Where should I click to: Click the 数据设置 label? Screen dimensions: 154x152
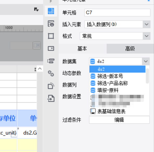[72, 97]
